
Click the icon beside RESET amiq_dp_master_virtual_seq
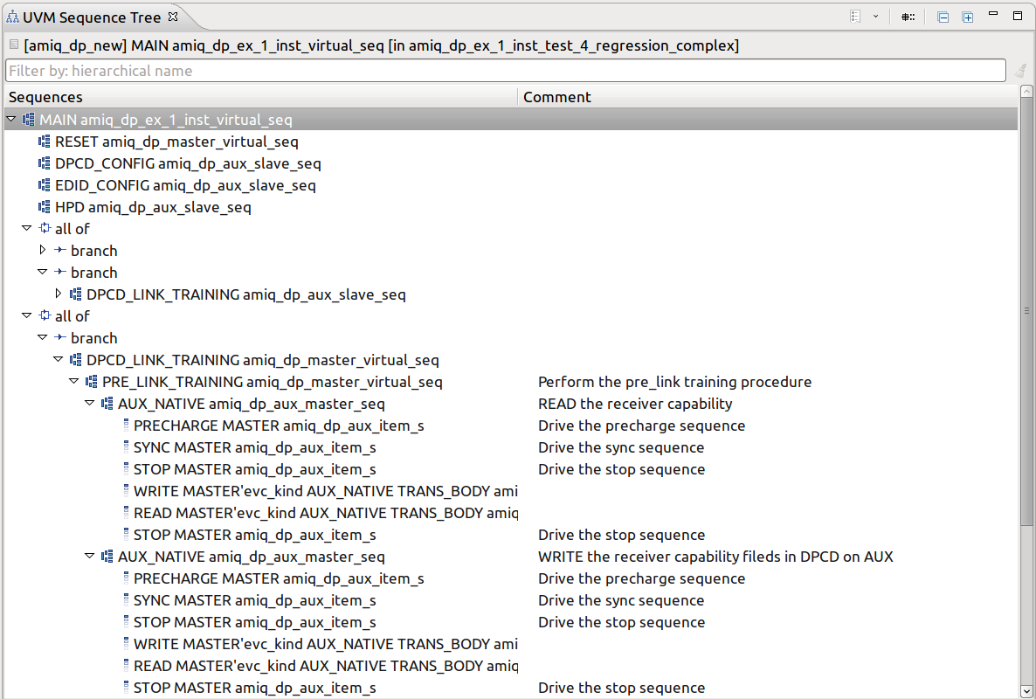click(x=45, y=141)
